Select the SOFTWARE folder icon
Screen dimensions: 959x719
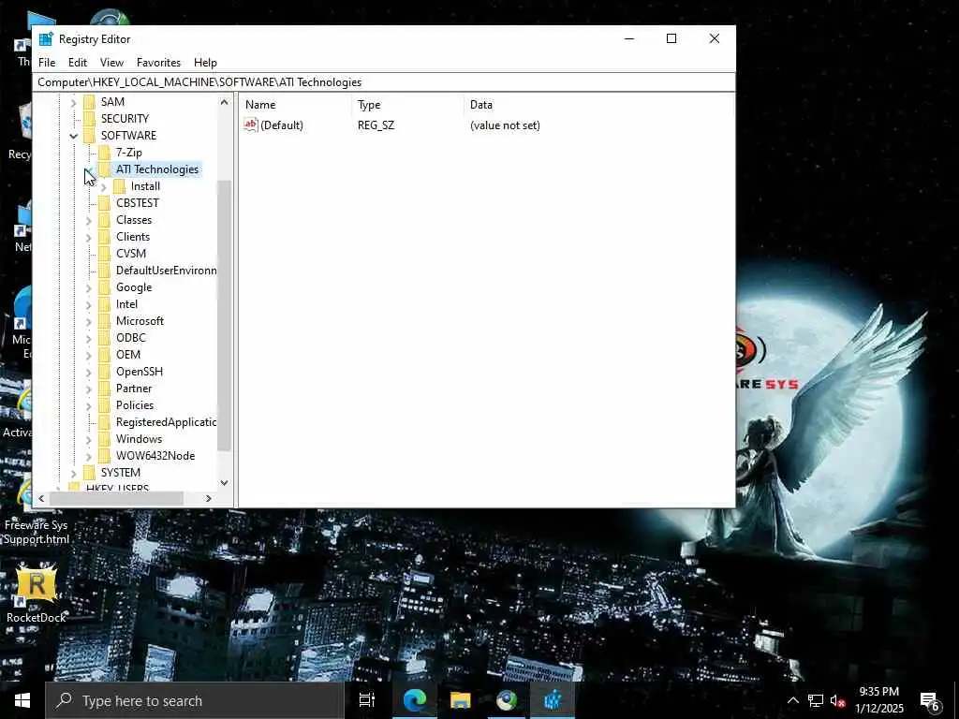(89, 135)
